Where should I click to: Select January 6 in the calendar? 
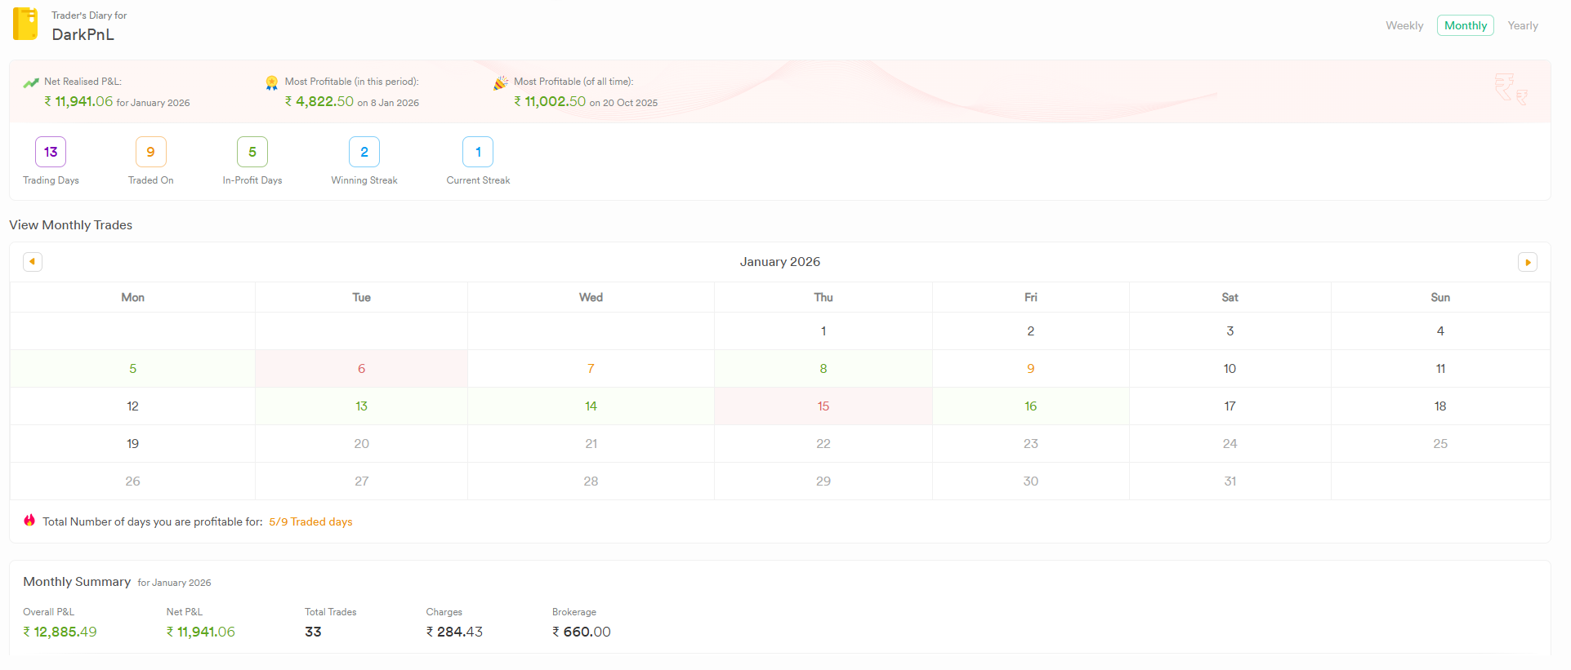[361, 369]
